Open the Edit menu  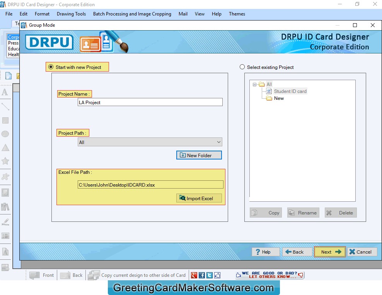(x=23, y=14)
